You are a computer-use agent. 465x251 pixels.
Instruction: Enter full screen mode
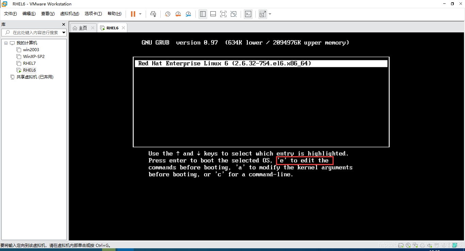click(223, 14)
